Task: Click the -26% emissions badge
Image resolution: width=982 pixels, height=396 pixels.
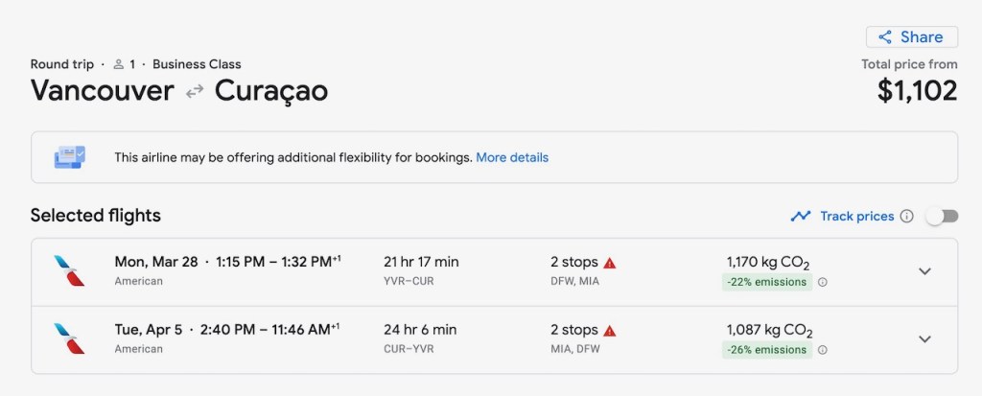Action: [x=766, y=350]
